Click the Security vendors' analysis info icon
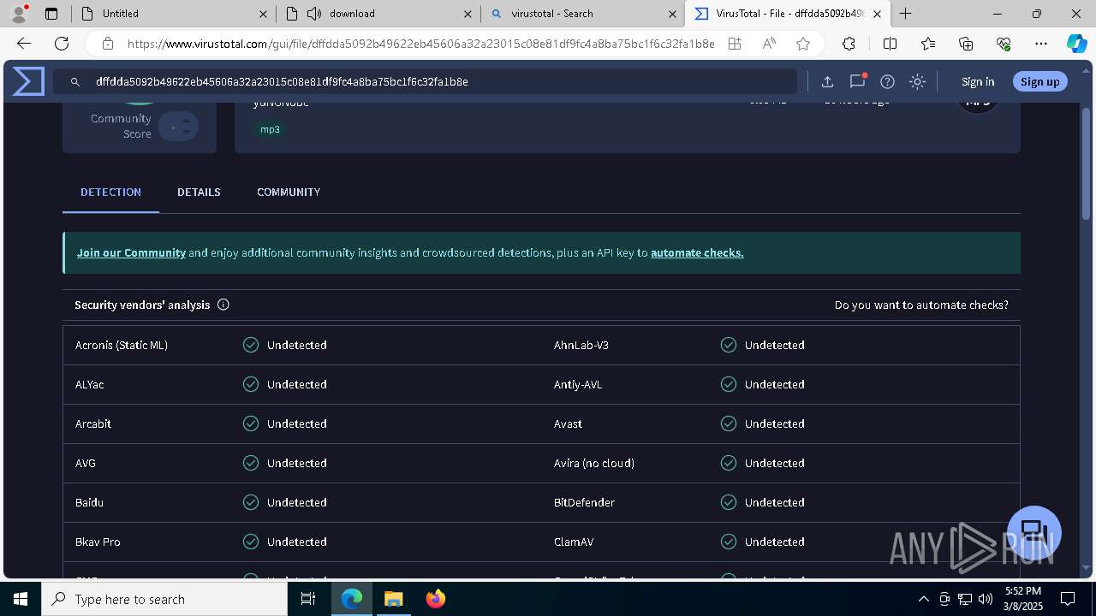 coord(223,305)
